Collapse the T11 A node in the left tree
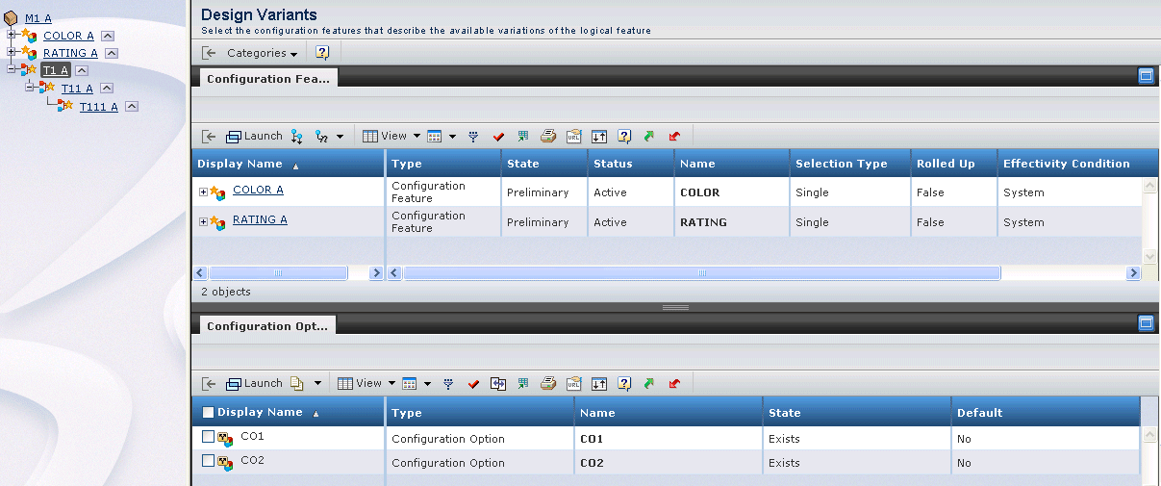This screenshot has height=486, width=1161. [x=30, y=87]
